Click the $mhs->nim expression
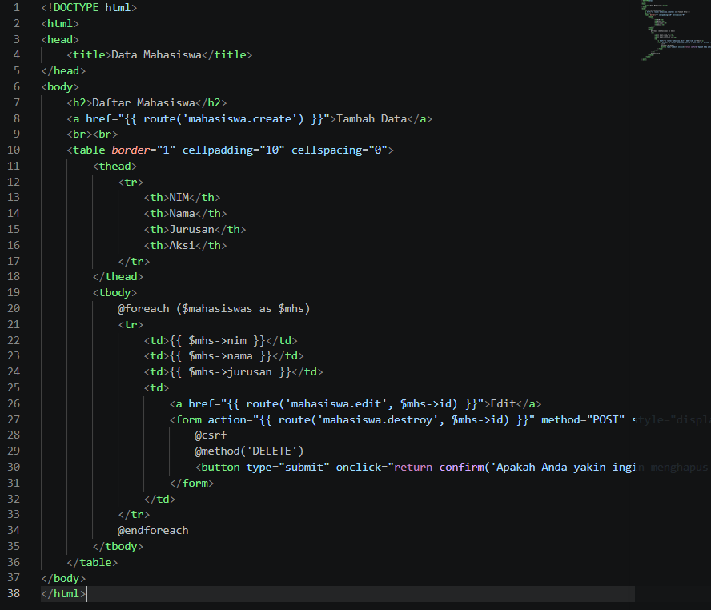 218,340
